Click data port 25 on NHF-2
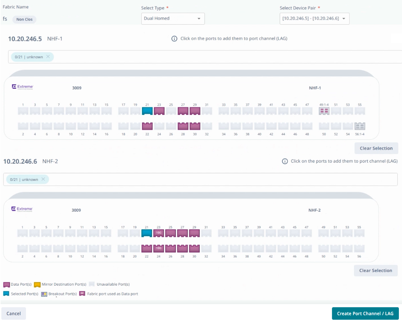 click(x=170, y=233)
